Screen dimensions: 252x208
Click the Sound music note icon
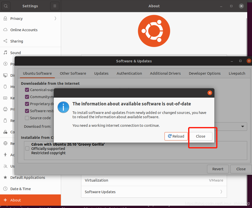click(5, 53)
